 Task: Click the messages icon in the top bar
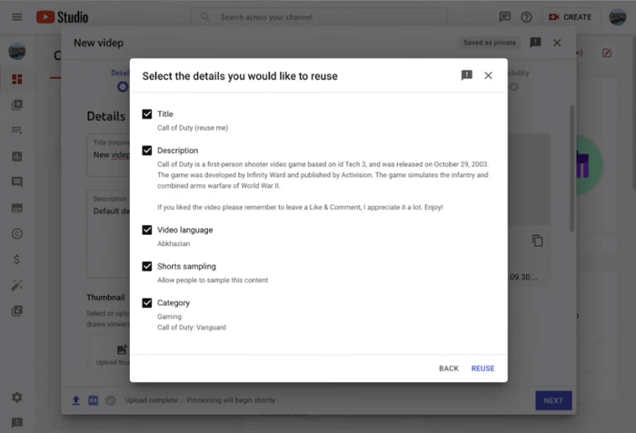[504, 17]
